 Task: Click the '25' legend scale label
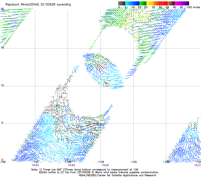pyautogui.click(x=153, y=7)
